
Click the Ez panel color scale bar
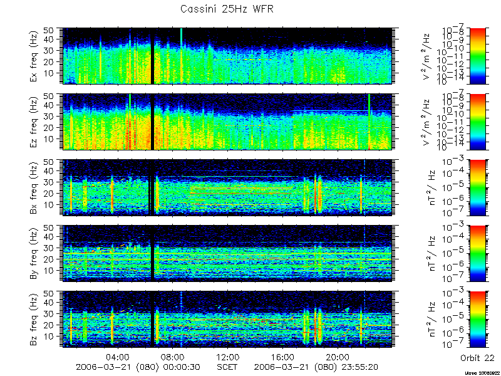pos(477,122)
